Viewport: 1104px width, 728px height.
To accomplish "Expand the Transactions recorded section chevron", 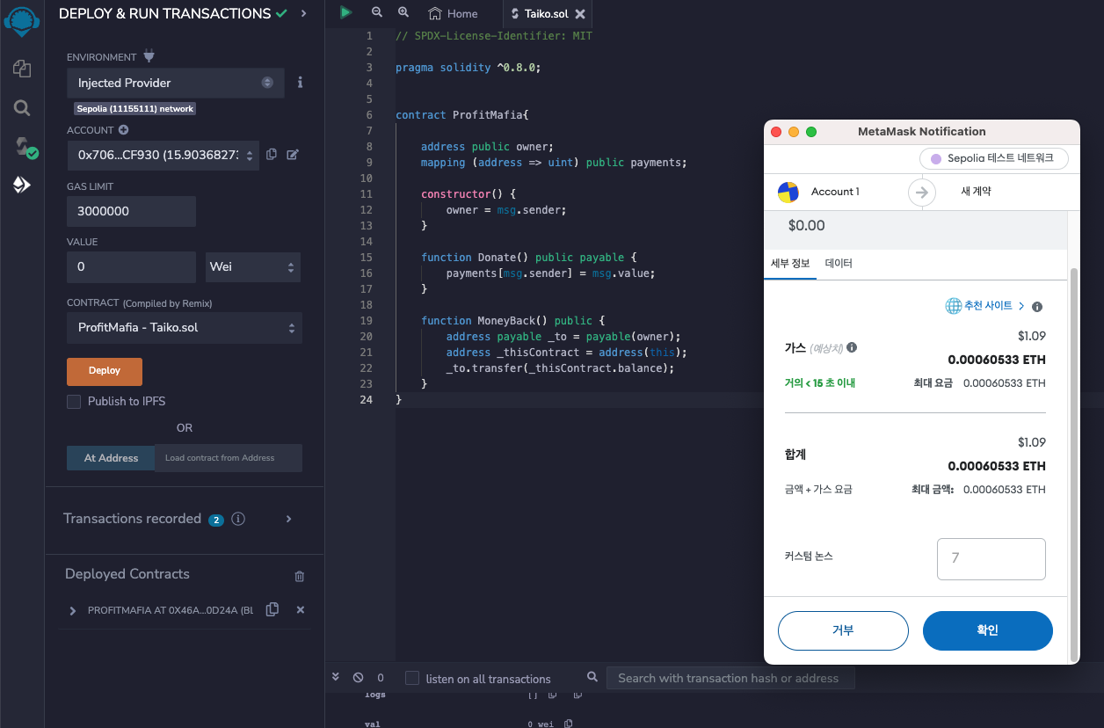I will (289, 519).
